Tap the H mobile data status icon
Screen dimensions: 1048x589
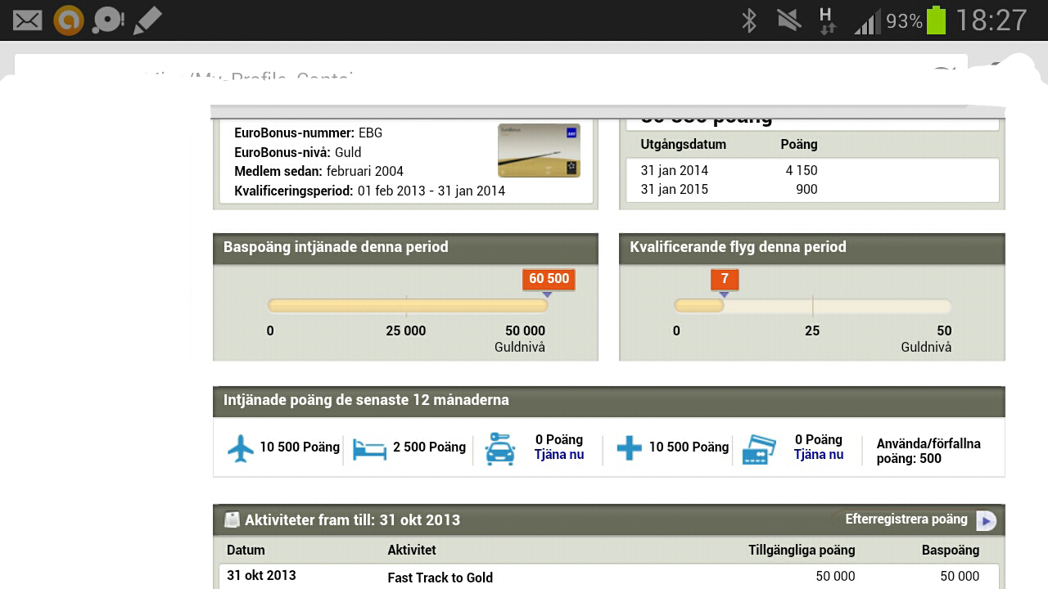tap(827, 20)
